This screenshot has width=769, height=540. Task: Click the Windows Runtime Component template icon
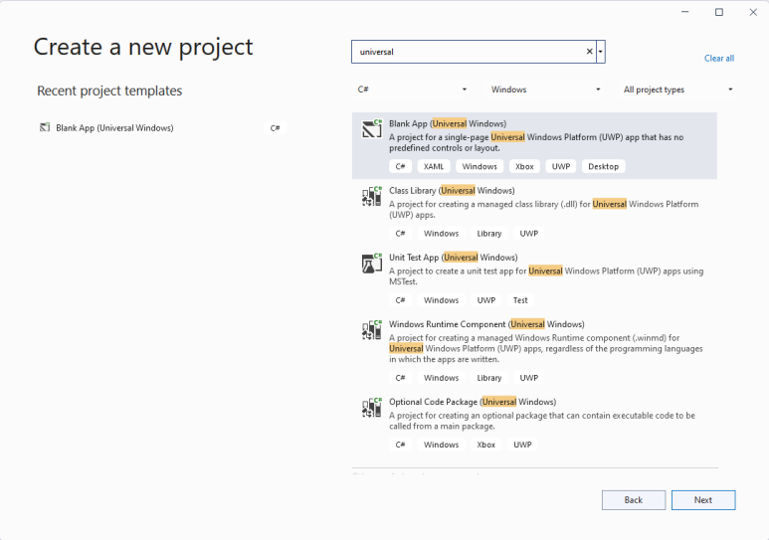coord(372,330)
